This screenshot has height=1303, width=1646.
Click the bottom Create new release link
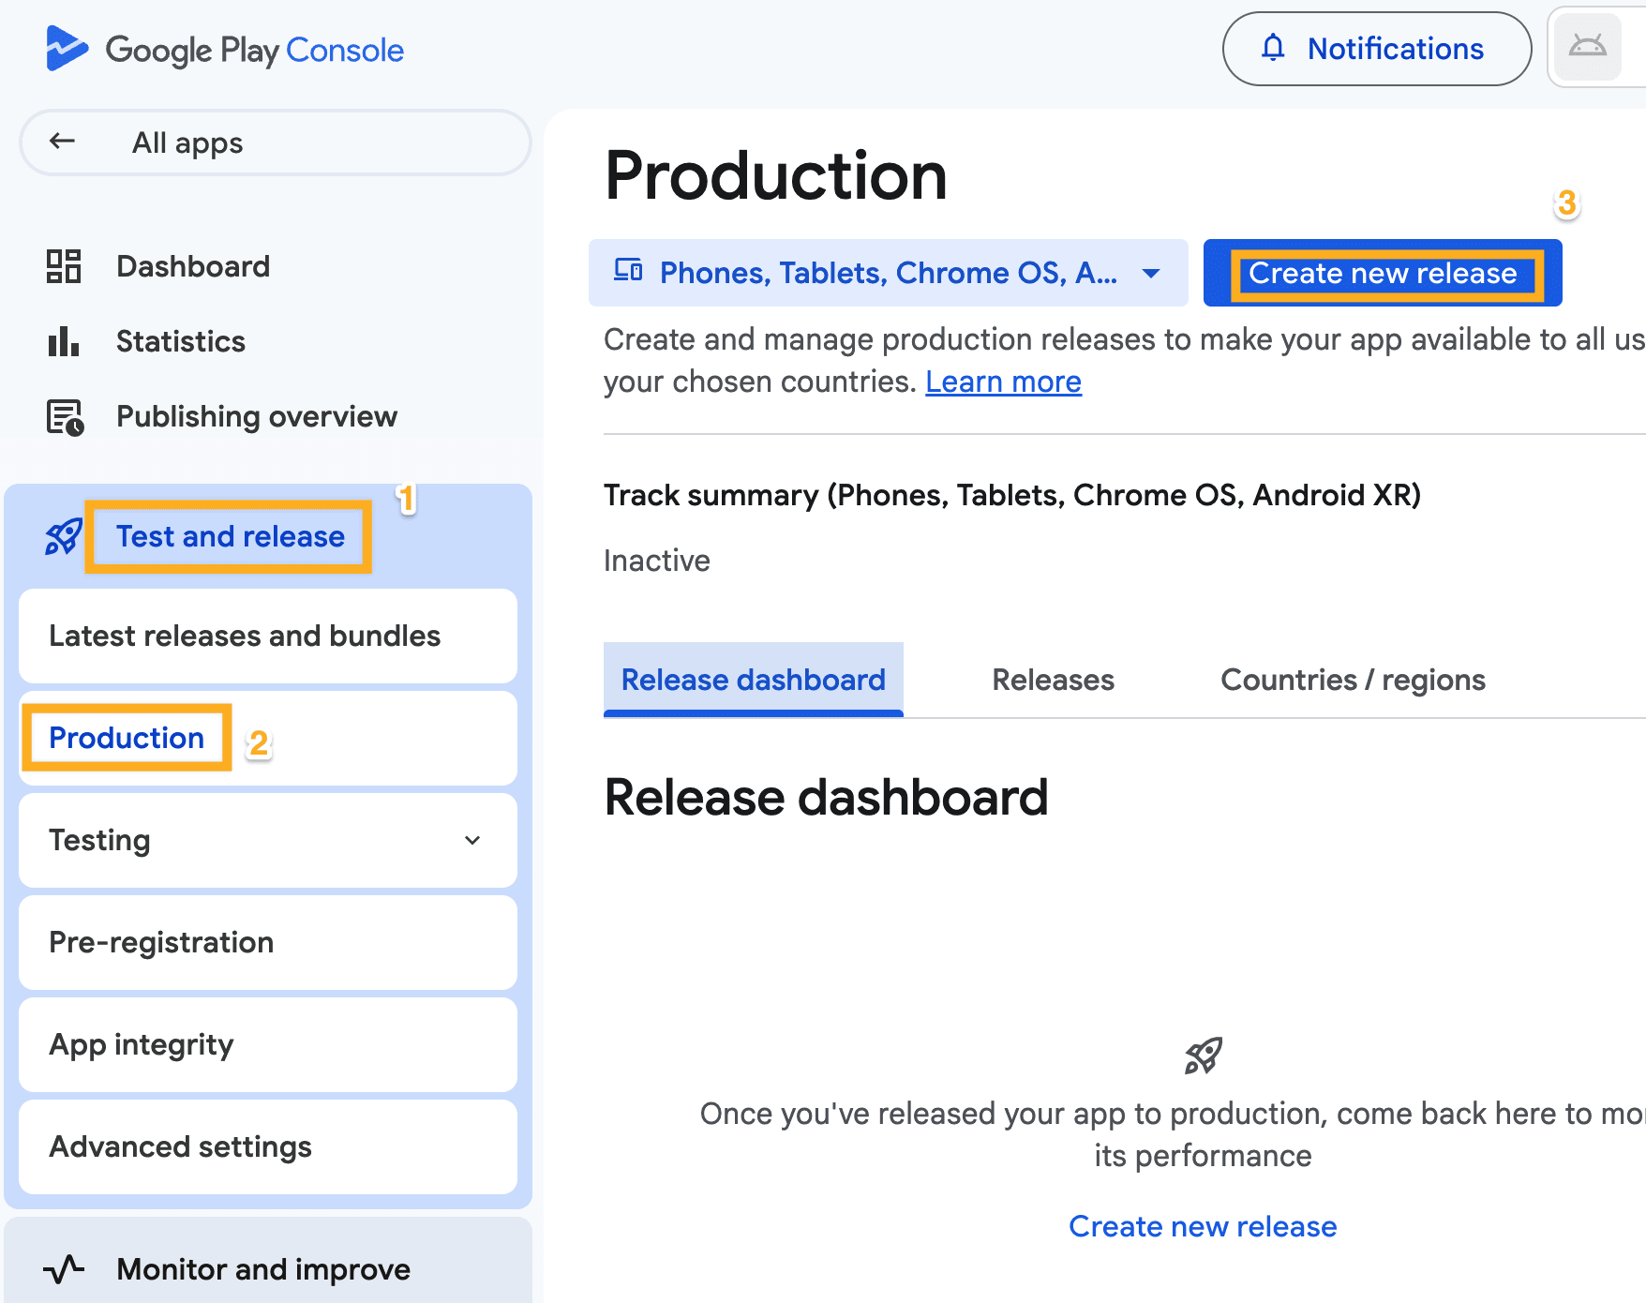click(1203, 1226)
